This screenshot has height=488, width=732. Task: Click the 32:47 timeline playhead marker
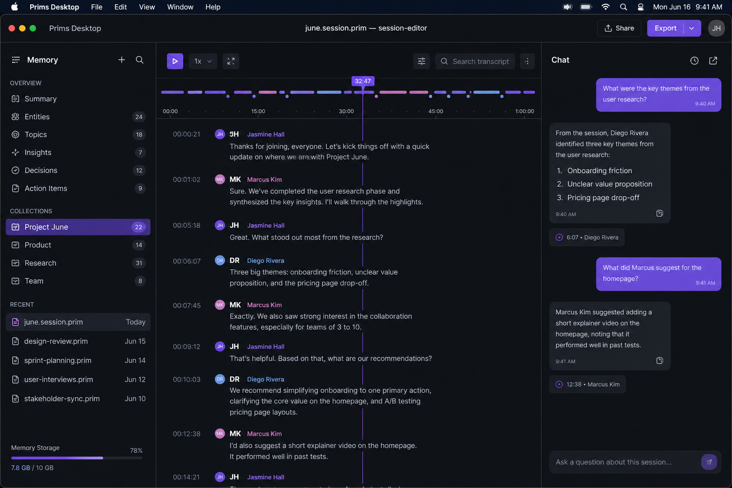(x=363, y=81)
